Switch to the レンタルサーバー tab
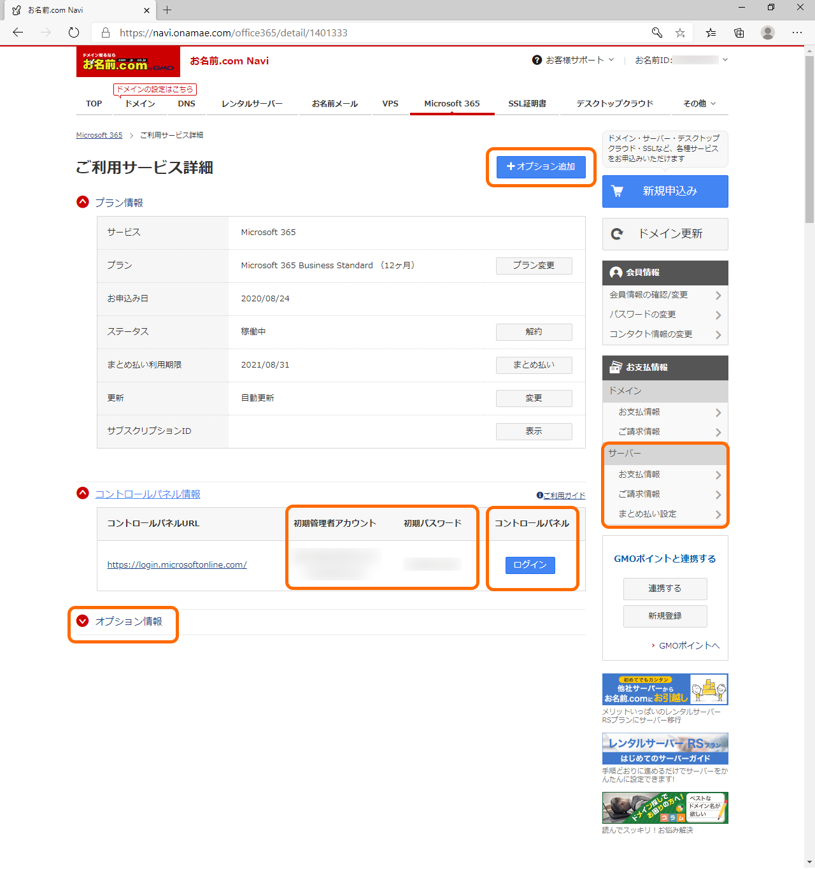Screen dimensions: 815x869 click(x=252, y=103)
